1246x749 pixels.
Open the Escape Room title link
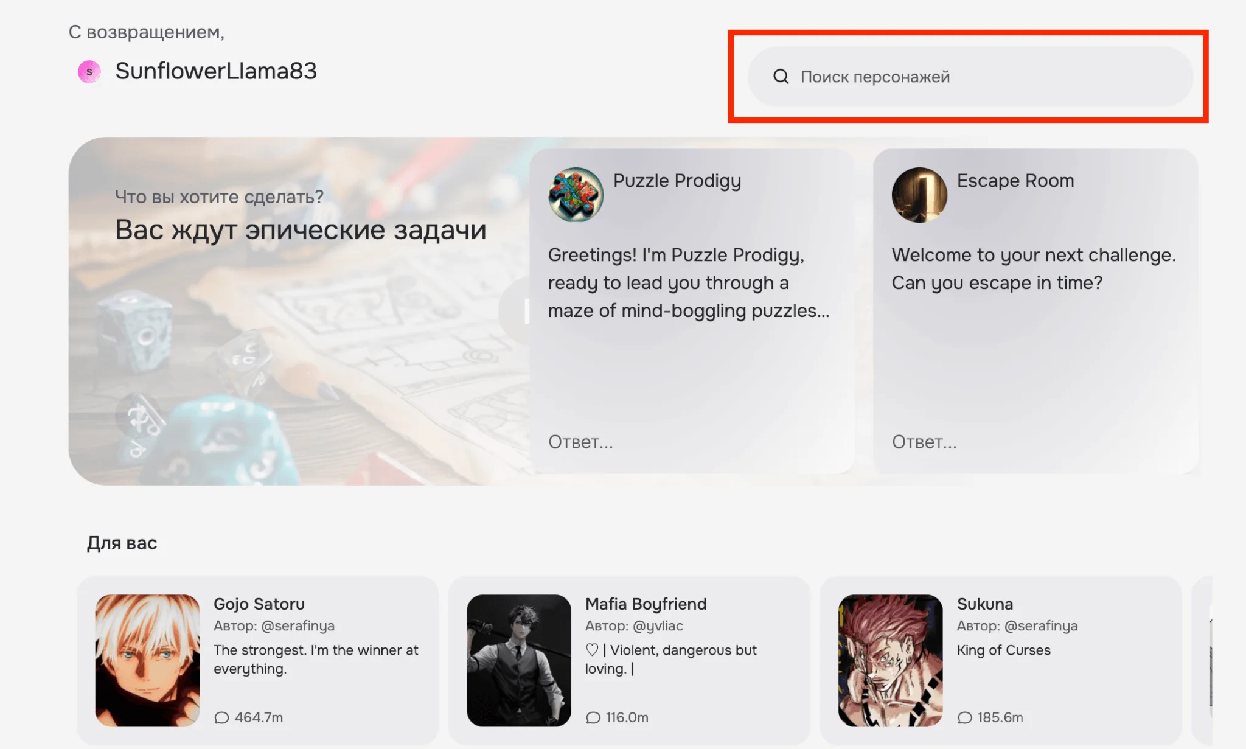click(x=1015, y=181)
